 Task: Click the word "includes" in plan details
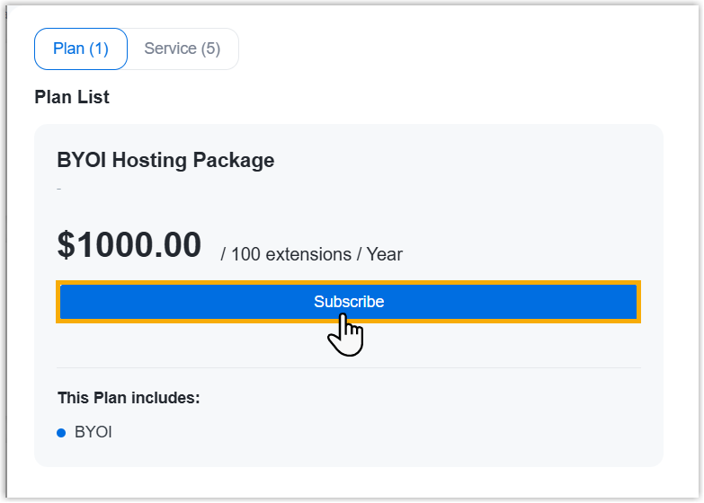170,397
